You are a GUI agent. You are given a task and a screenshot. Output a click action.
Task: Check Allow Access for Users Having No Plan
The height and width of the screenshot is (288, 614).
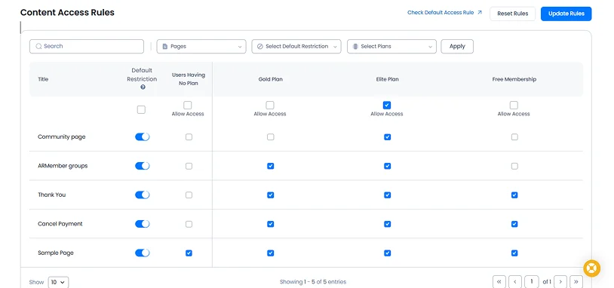[x=188, y=106]
